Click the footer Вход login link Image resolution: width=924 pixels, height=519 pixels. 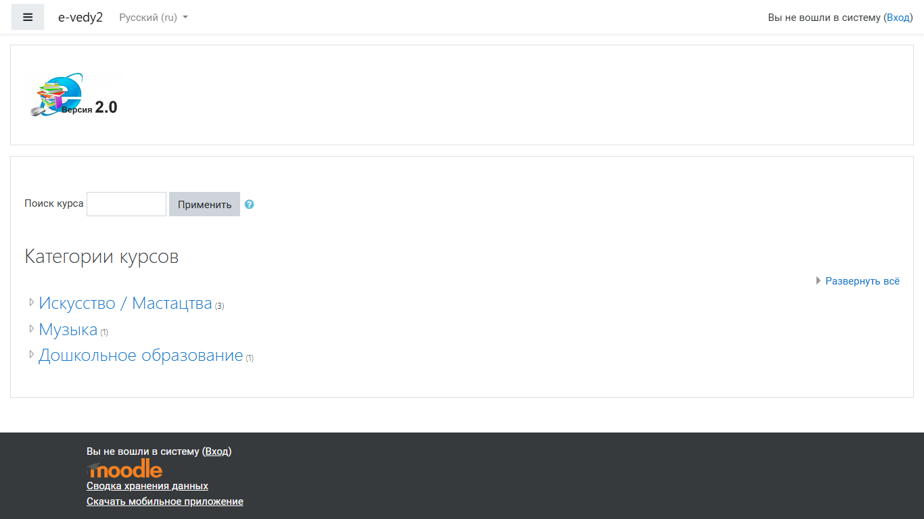point(217,451)
